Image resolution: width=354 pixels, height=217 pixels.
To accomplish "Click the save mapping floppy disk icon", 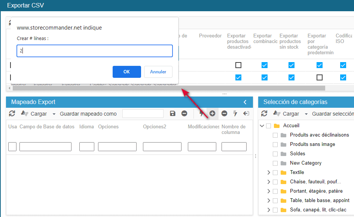I will click(173, 113).
